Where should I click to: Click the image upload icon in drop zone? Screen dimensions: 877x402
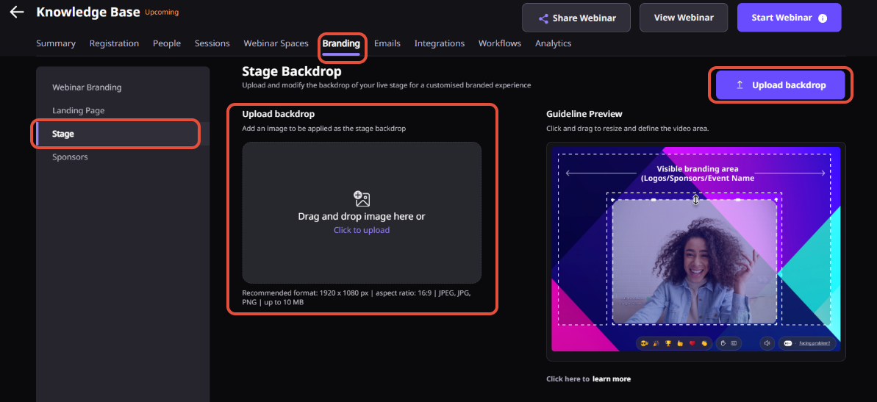coord(362,198)
